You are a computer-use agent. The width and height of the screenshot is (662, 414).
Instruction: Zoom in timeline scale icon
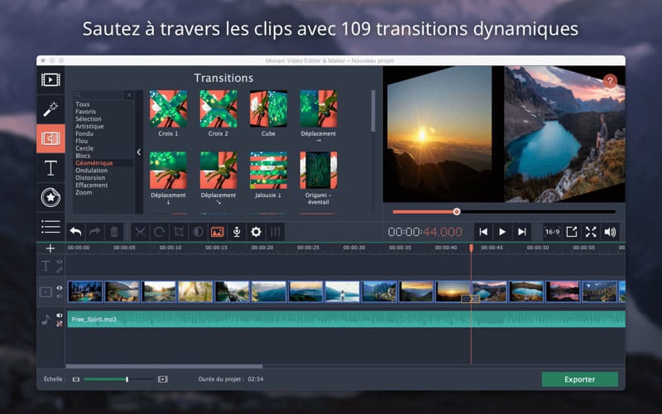click(x=163, y=379)
